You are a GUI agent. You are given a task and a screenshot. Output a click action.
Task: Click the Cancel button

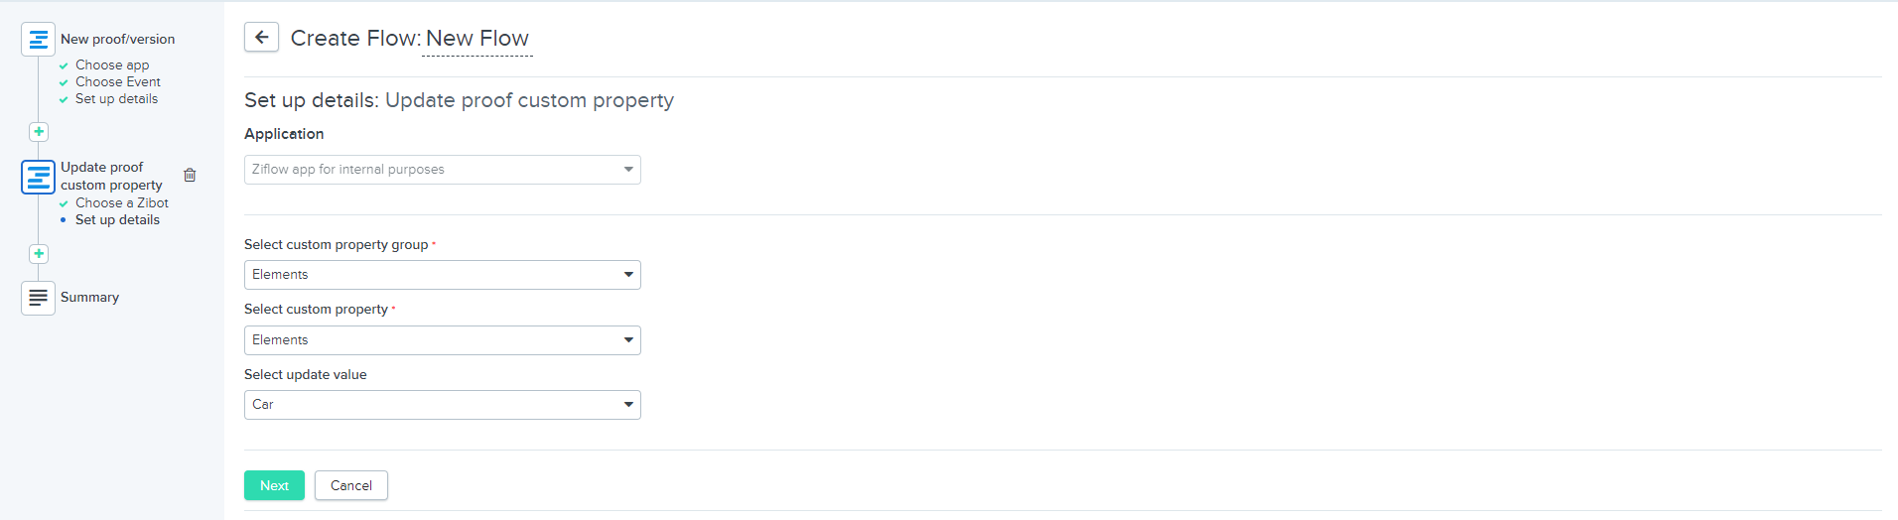click(x=351, y=485)
